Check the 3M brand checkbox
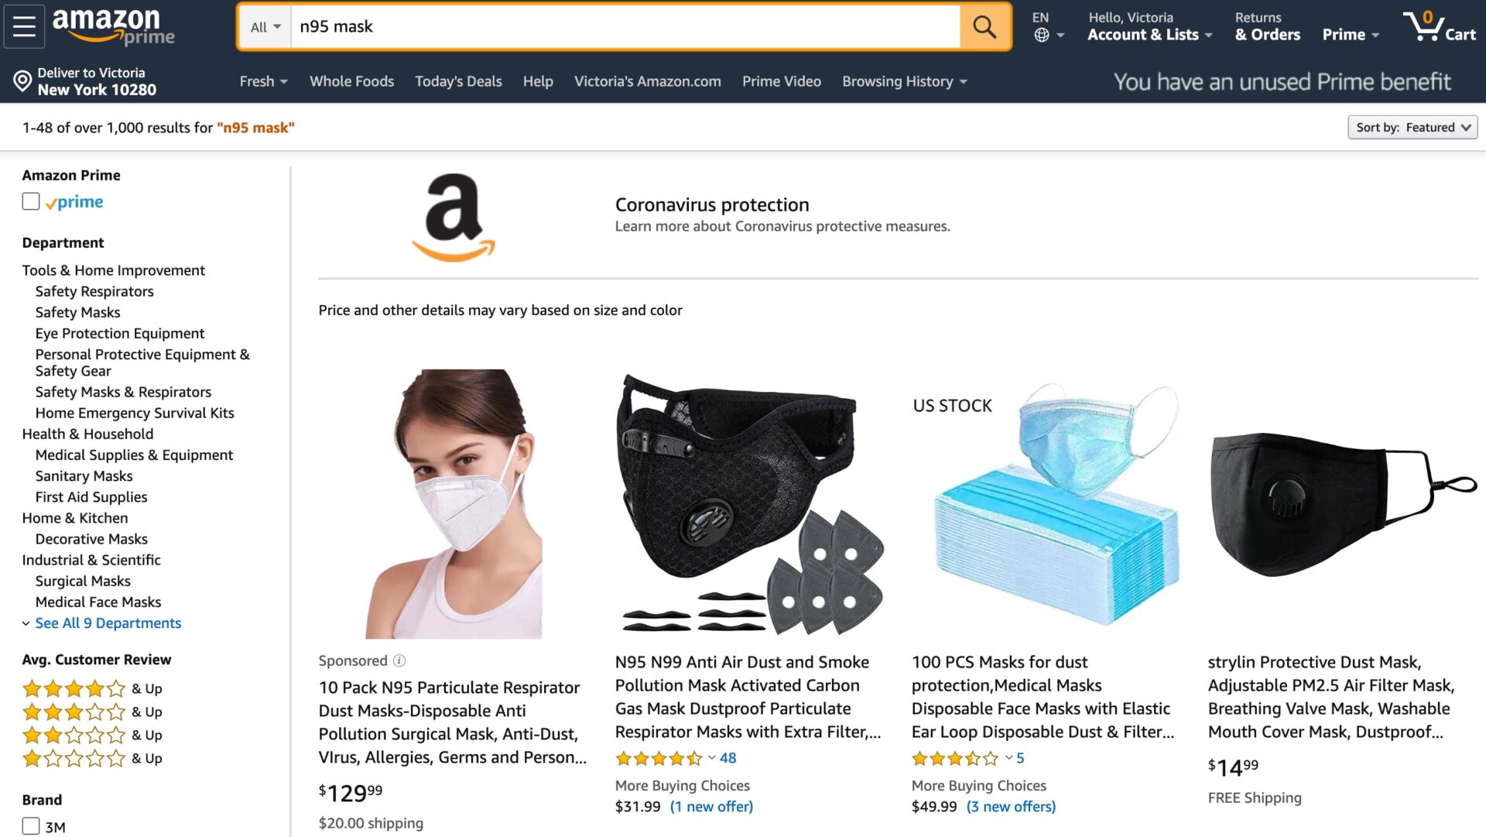The width and height of the screenshot is (1486, 837). tap(31, 826)
